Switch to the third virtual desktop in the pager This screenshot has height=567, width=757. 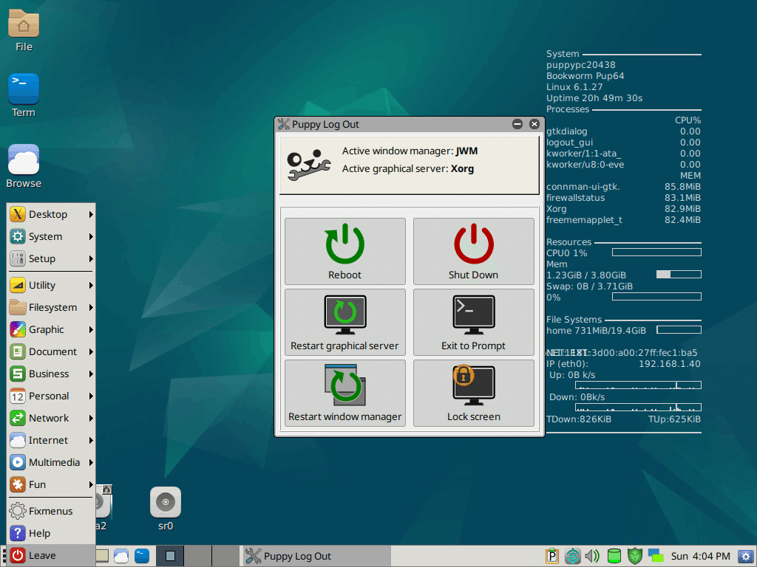point(226,556)
